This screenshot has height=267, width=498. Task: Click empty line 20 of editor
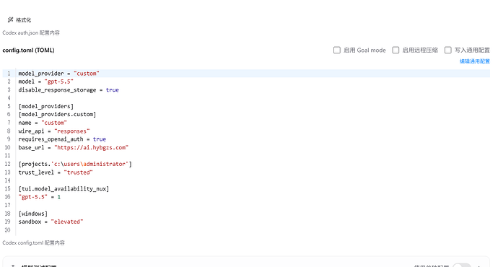coord(253,230)
